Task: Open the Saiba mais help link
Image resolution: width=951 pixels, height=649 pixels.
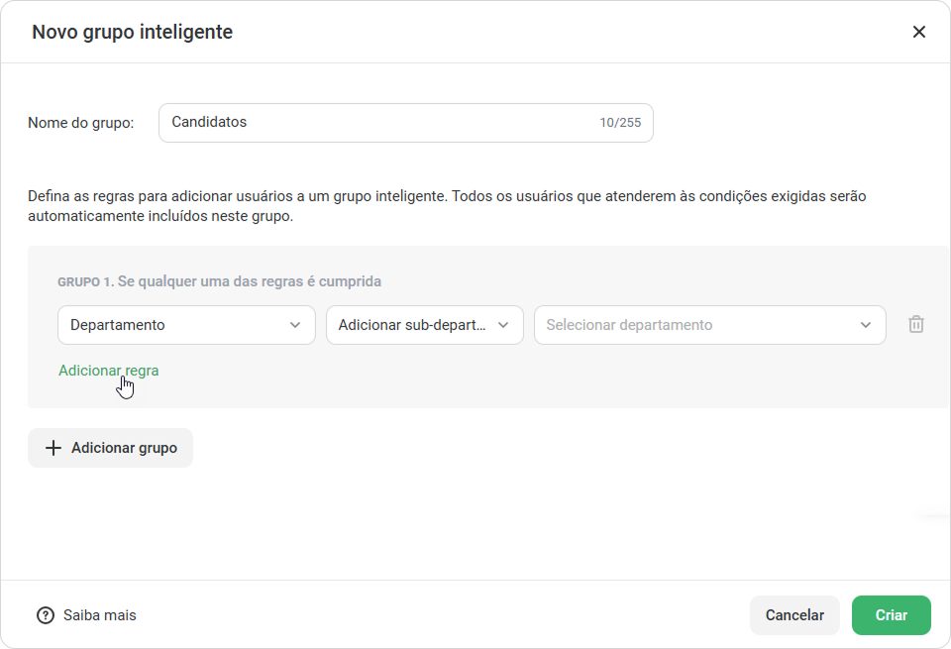Action: (x=99, y=615)
